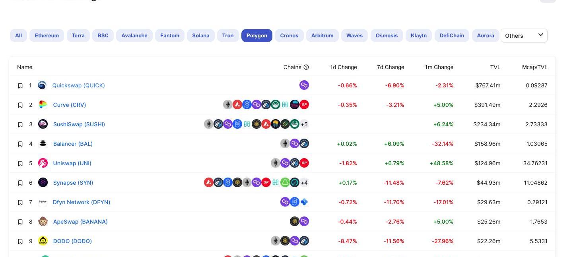Sort by 7d Change column header
Image resolution: width=577 pixels, height=257 pixels.
tap(390, 68)
